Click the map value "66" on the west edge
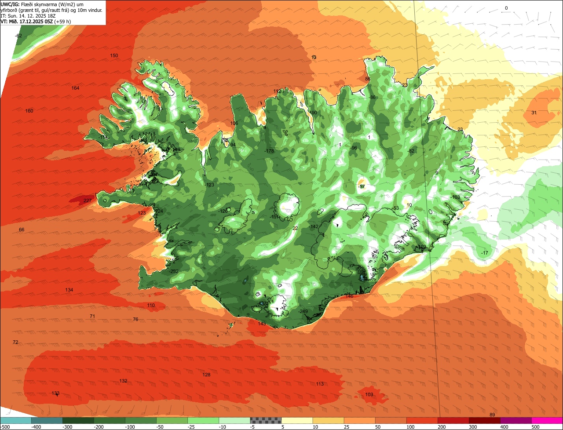 point(22,230)
